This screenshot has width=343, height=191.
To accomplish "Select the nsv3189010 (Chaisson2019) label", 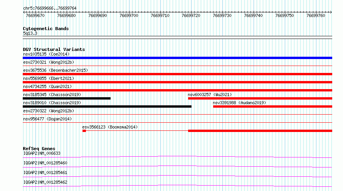I will click(52, 103).
